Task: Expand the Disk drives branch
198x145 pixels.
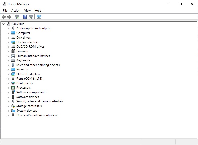Action: pyautogui.click(x=8, y=38)
